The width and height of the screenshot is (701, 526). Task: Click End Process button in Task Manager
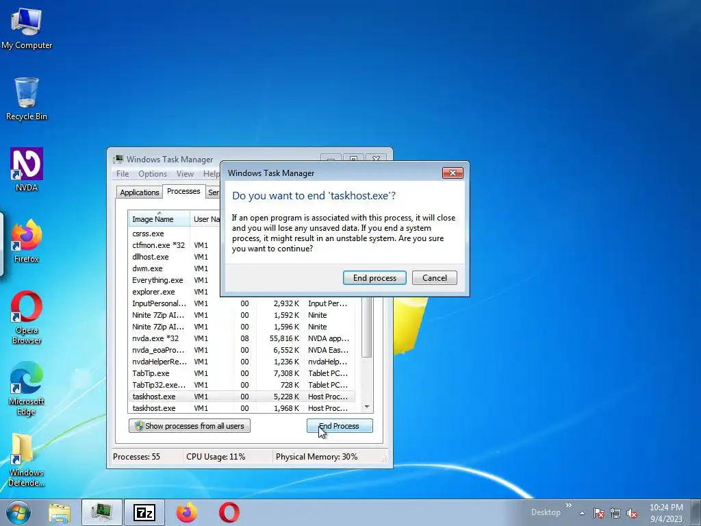point(340,426)
